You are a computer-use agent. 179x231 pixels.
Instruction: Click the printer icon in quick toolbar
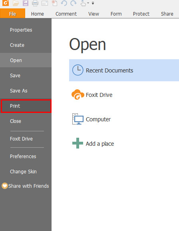click(35, 3)
